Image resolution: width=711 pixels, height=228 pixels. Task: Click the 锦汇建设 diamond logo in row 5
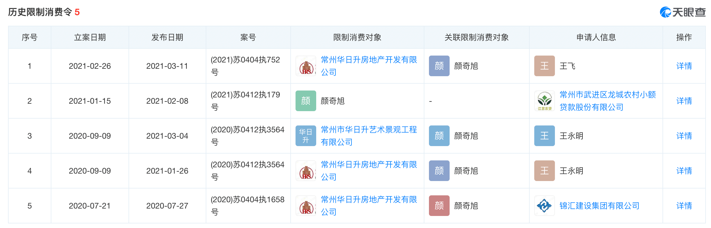[x=544, y=205]
